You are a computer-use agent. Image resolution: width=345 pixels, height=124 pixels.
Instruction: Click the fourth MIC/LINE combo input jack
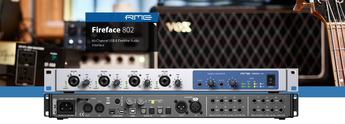coord(165,81)
